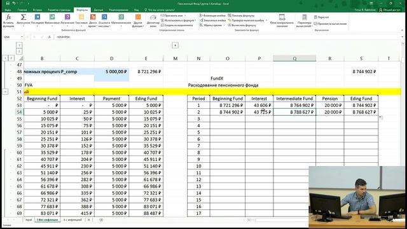Image resolution: width=407 pixels, height=229 pixels.
Task: Select the row 54 header
Action: pyautogui.click(x=19, y=112)
